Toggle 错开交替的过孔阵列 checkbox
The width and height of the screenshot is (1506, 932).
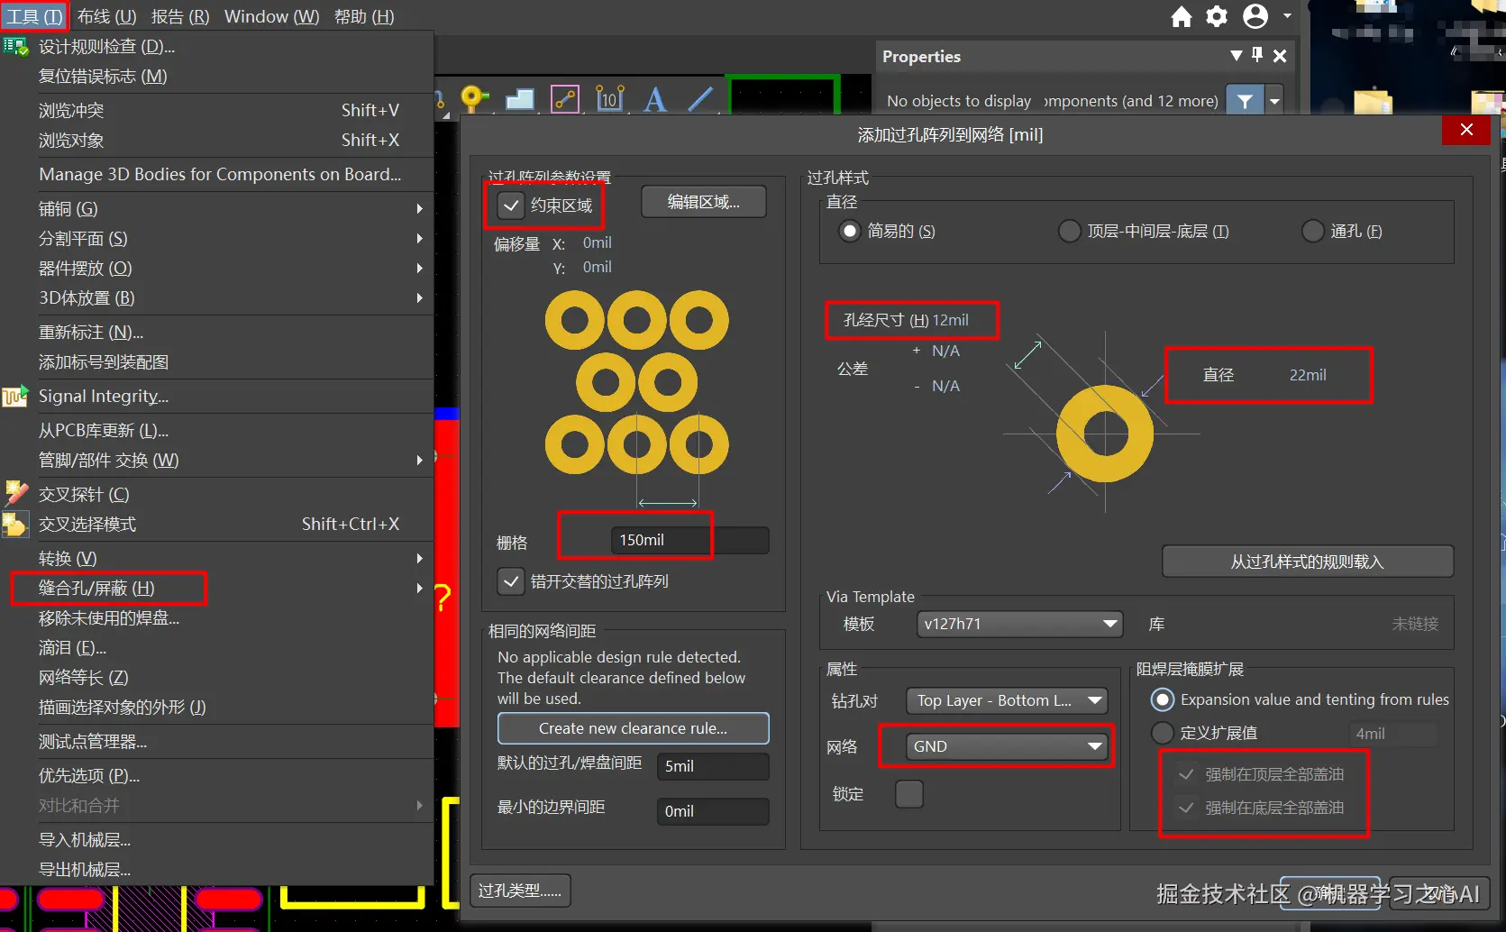pos(511,581)
